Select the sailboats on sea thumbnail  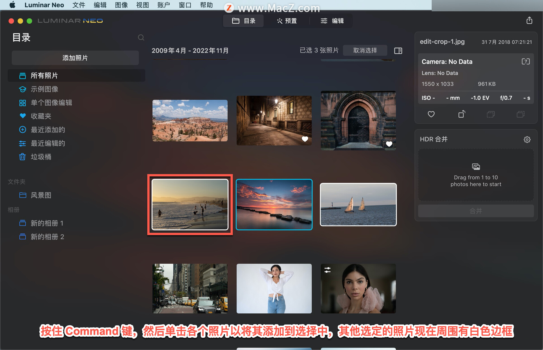358,205
